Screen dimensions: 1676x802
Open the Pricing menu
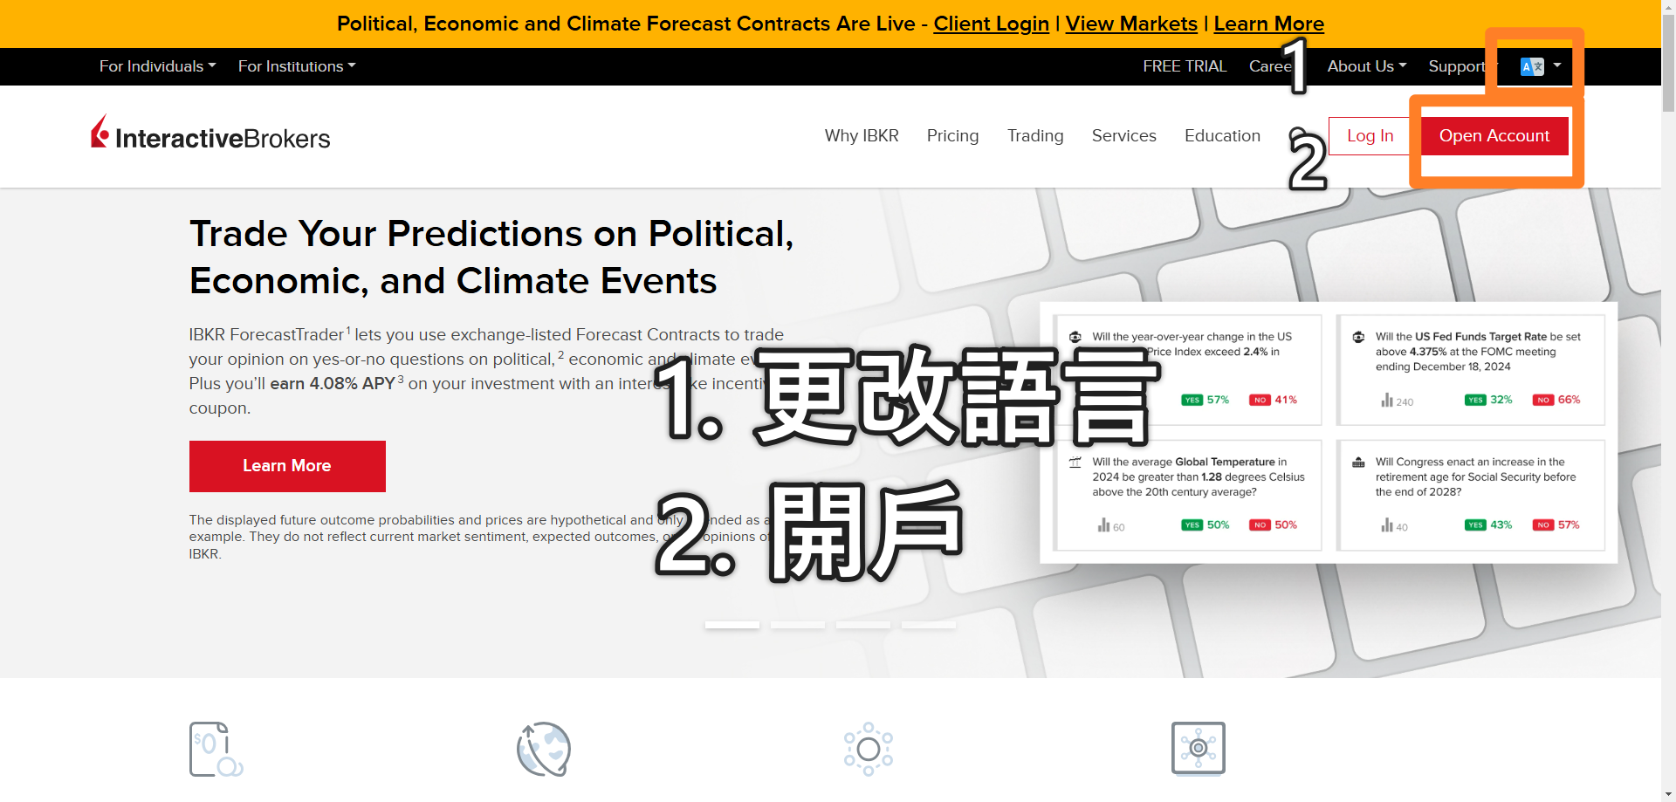coord(952,136)
